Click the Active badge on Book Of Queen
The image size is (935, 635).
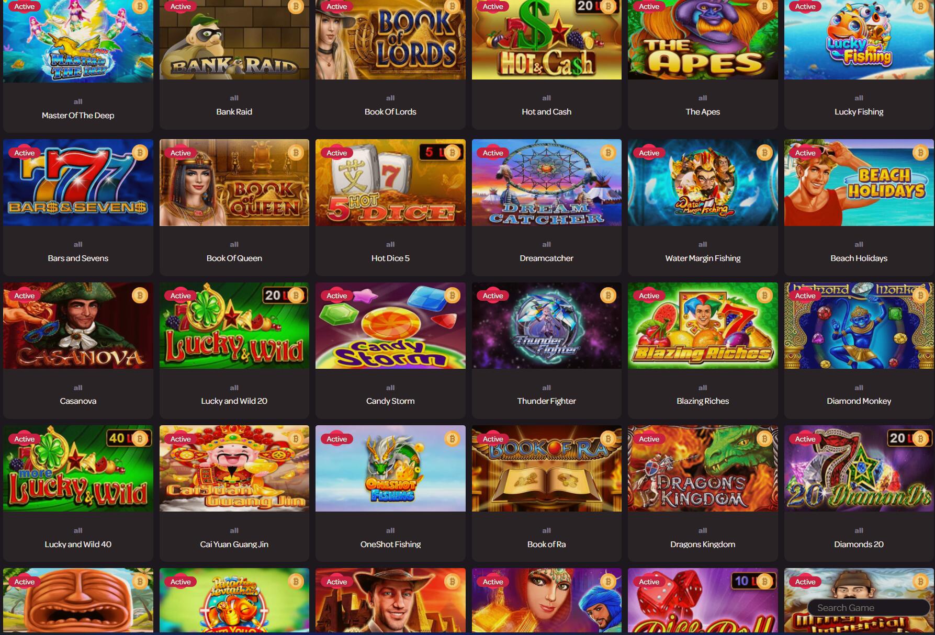coord(181,153)
